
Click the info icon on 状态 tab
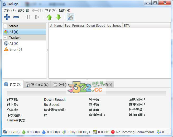(x=6, y=84)
